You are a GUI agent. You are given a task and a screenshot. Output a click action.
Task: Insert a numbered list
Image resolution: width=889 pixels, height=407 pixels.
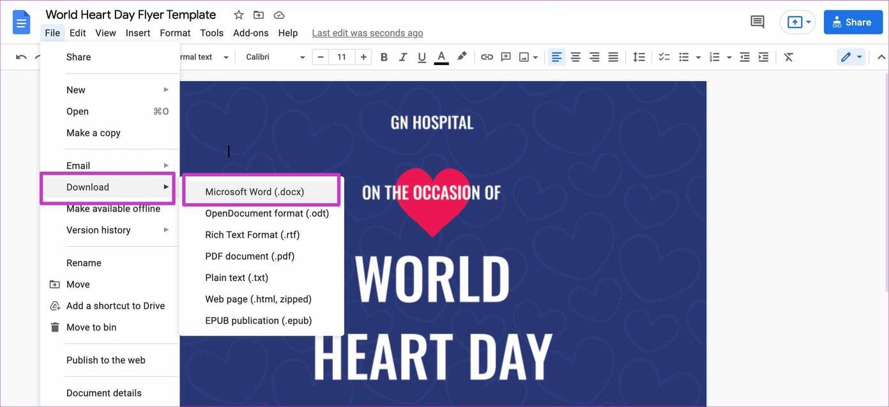coord(715,57)
